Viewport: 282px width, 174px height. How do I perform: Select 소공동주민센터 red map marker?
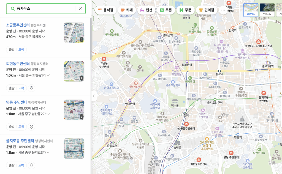coord(186,124)
